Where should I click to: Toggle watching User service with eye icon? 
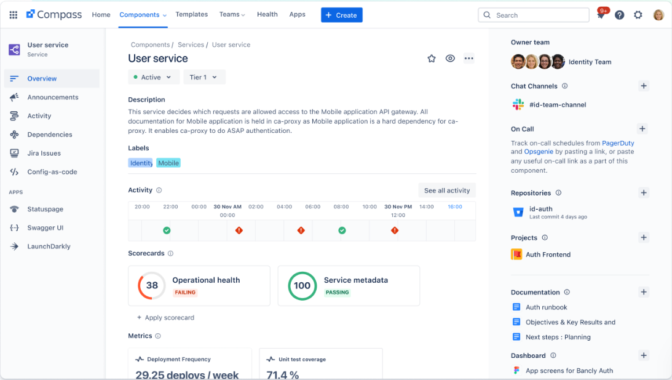450,58
